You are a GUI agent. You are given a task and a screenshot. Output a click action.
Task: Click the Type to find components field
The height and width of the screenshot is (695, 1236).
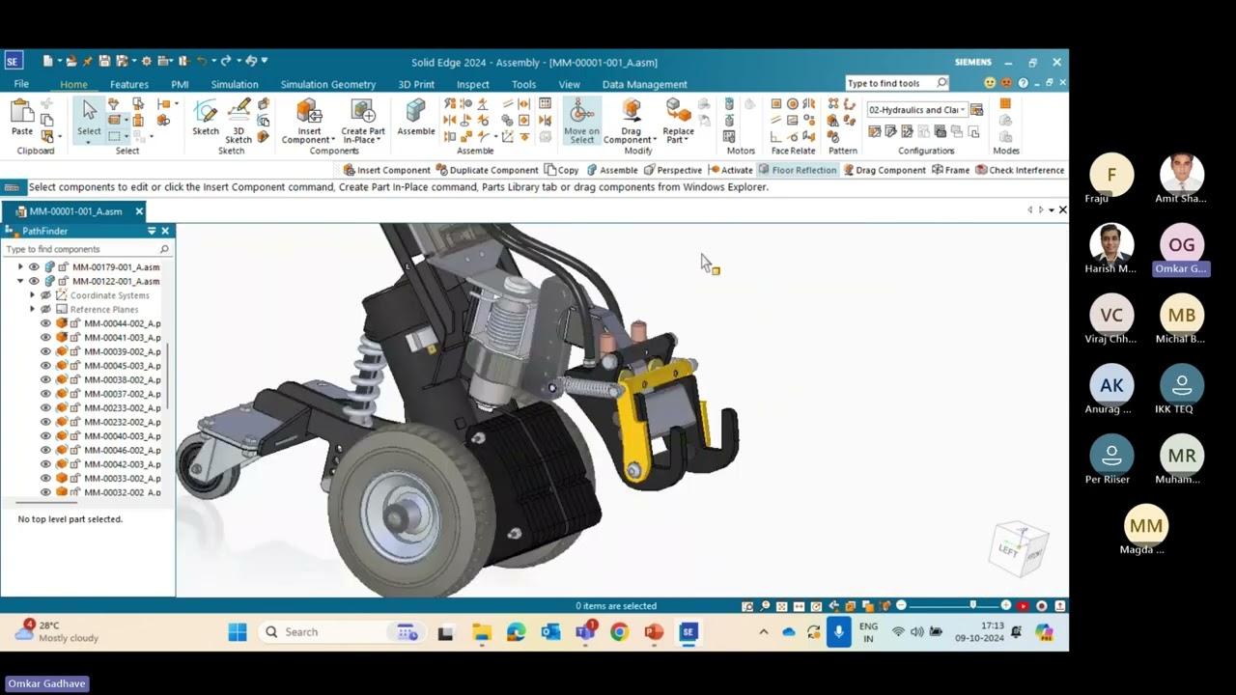88,249
